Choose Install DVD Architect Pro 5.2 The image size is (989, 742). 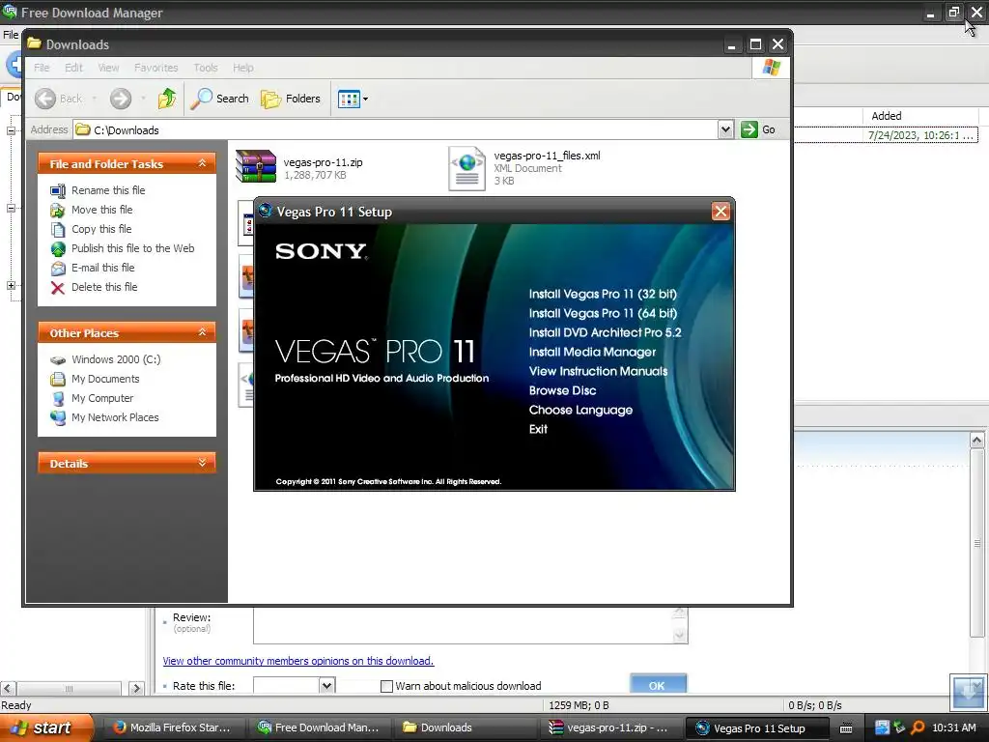point(605,332)
